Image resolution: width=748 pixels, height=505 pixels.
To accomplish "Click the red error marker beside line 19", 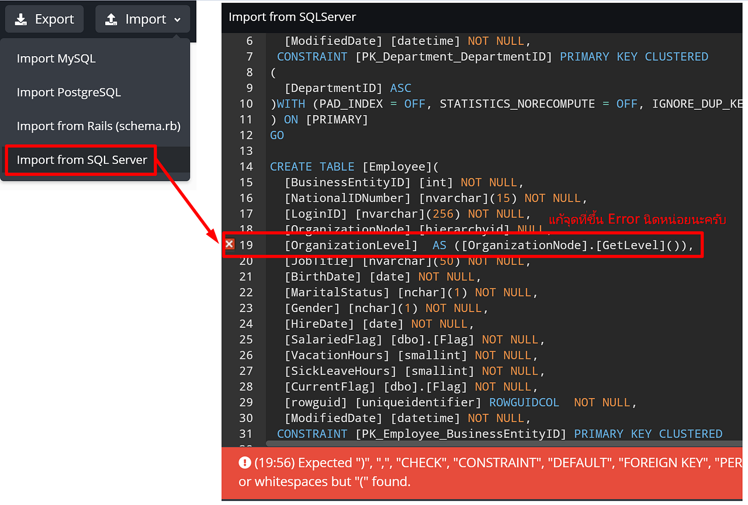I will coord(228,244).
